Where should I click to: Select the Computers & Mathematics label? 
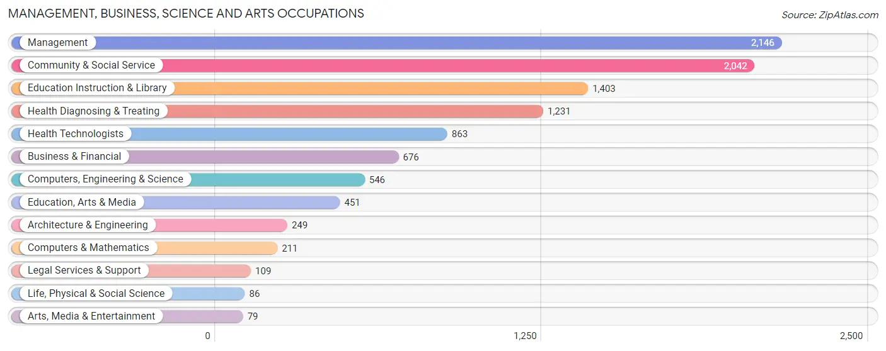coord(88,247)
